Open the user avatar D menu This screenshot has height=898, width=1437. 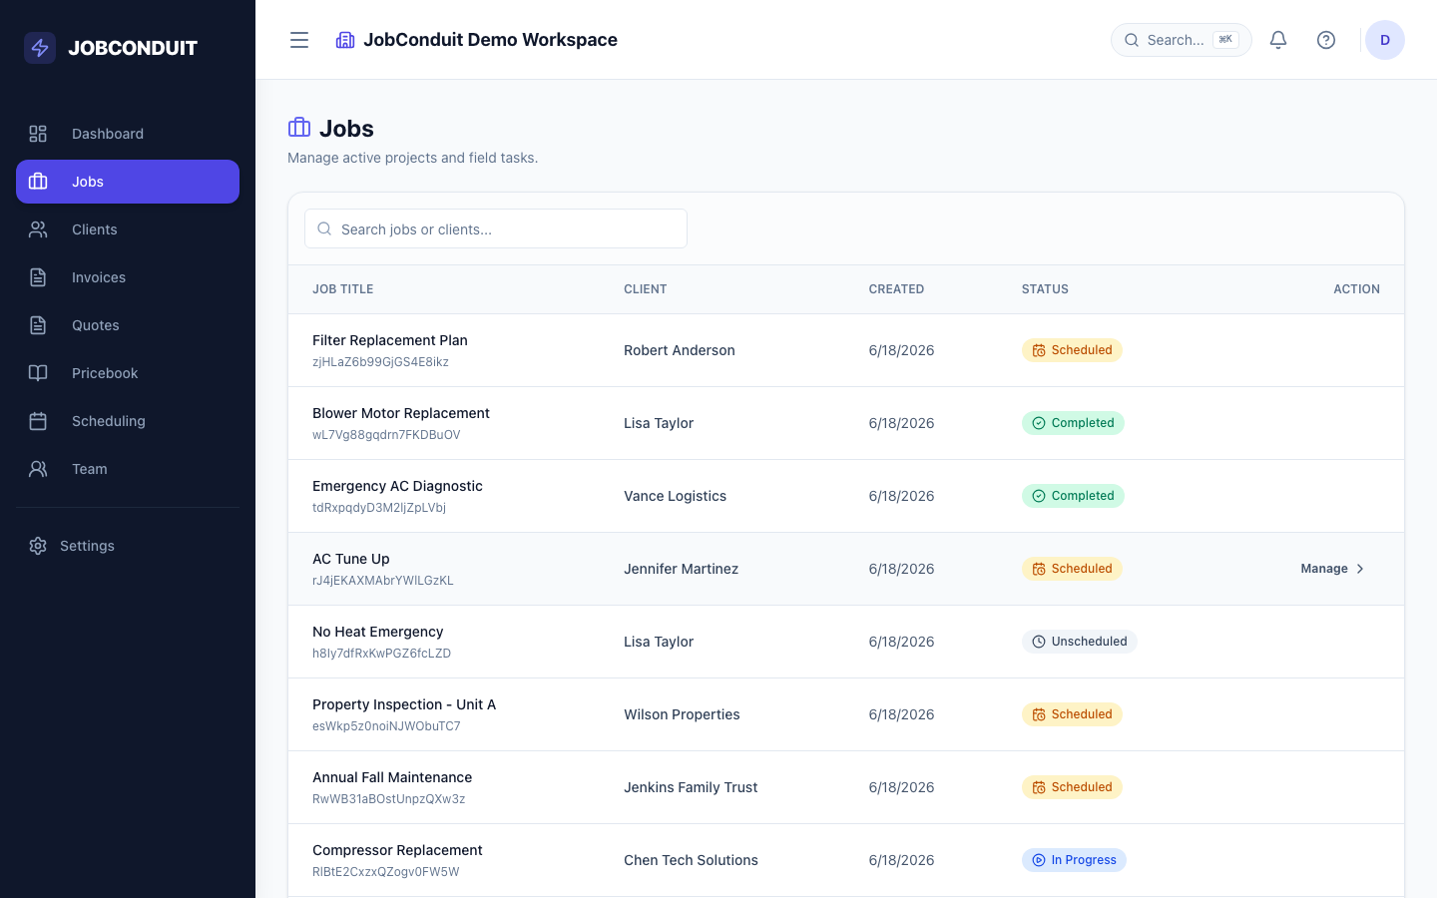point(1385,40)
